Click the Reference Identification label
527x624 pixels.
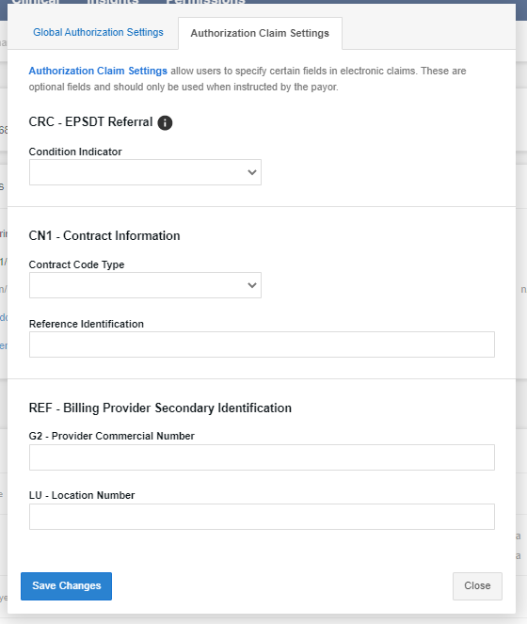pos(87,324)
